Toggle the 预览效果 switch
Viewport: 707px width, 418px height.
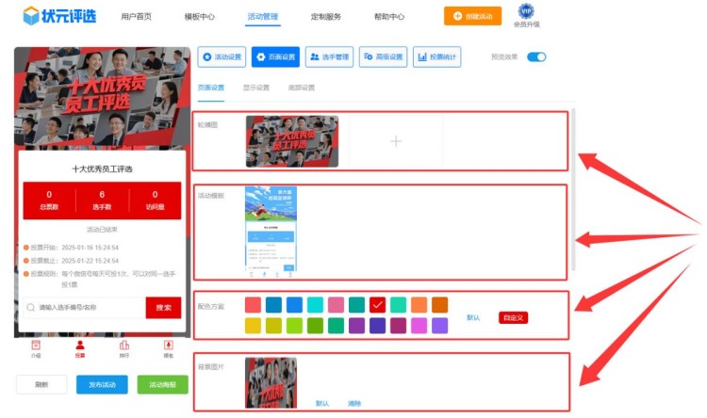tap(535, 57)
